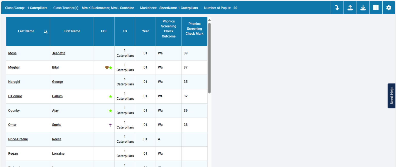Click the upload marksheet icon
Viewport: 396px width, 167px height.
350,8
